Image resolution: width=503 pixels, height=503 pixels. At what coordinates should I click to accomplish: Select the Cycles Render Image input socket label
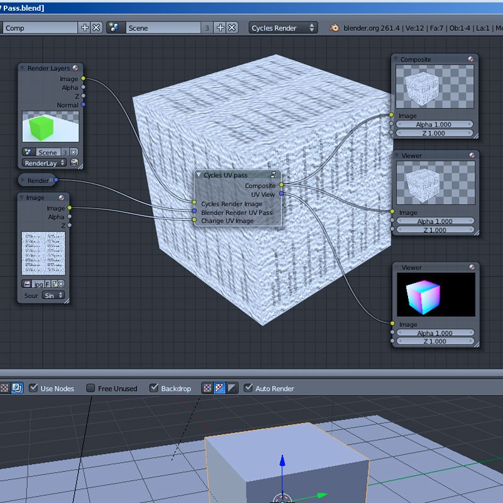231,204
